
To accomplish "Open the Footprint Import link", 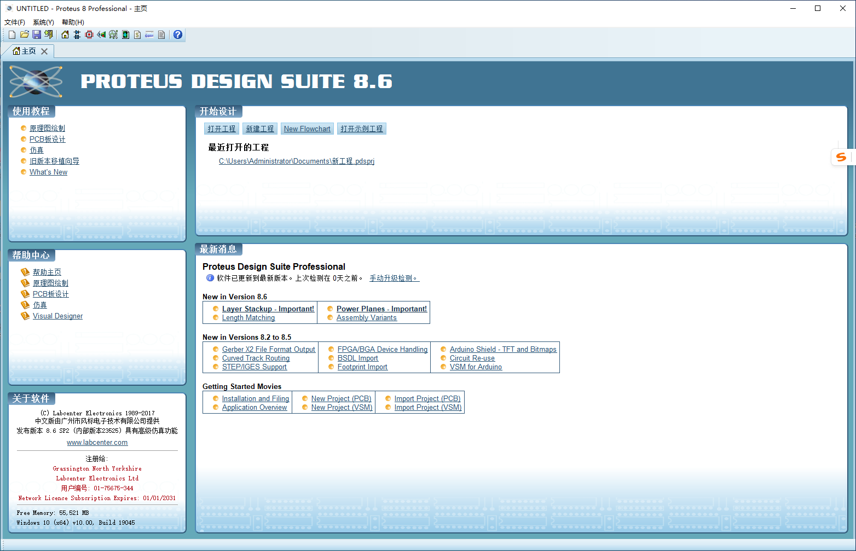I will 362,367.
